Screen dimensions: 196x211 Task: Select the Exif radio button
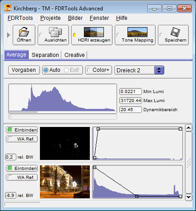(x=66, y=70)
